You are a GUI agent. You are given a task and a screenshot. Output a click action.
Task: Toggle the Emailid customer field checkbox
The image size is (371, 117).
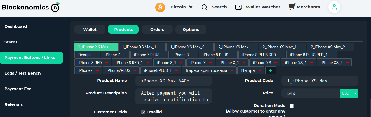tap(143, 112)
